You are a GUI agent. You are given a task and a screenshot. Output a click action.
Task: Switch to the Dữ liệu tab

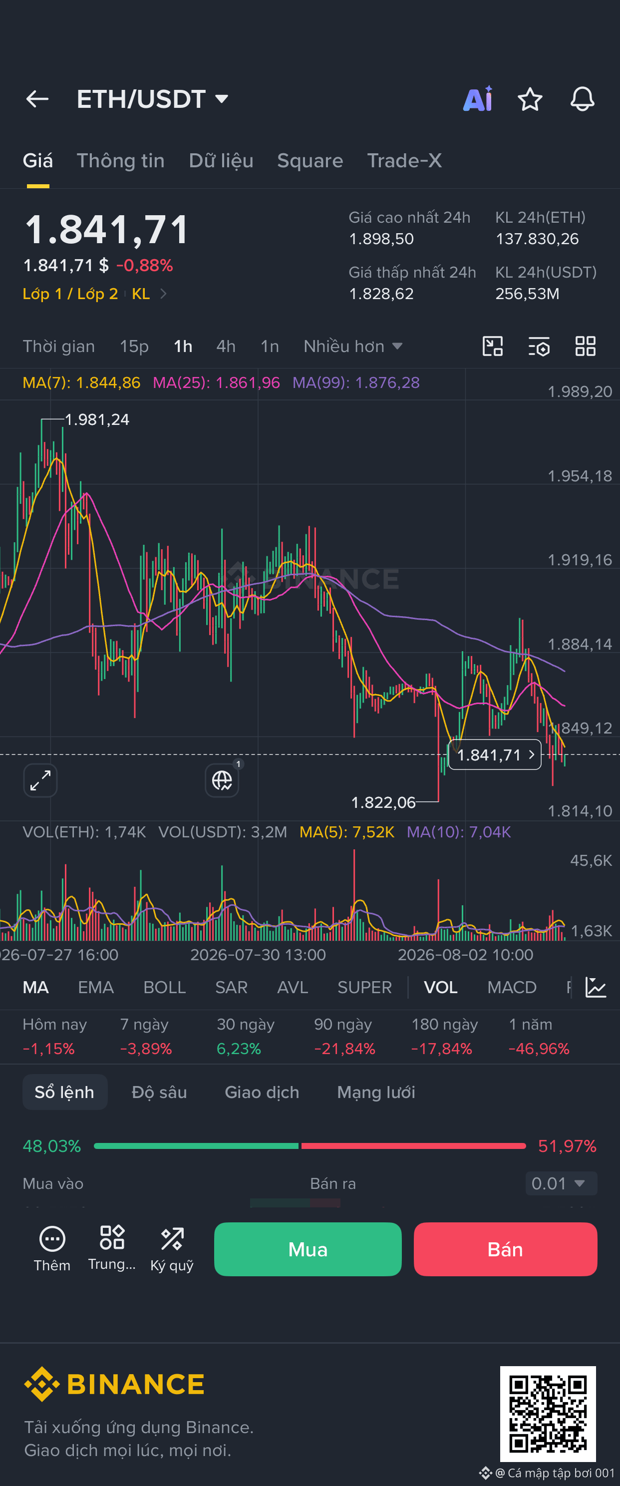coord(221,160)
